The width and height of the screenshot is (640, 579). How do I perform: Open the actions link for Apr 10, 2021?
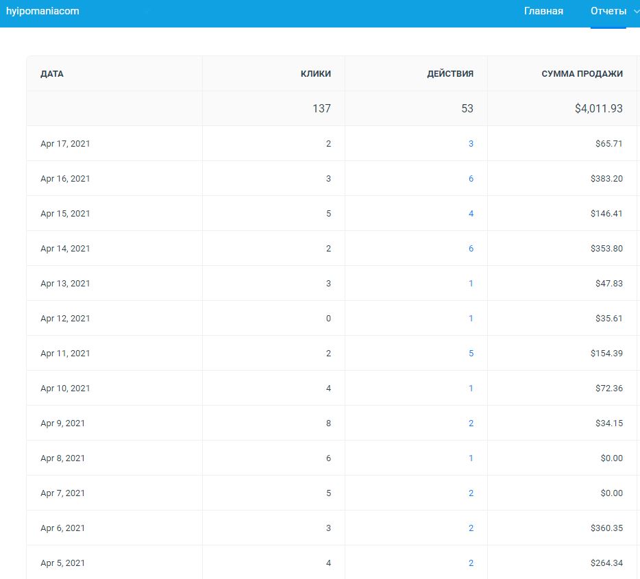tap(471, 389)
